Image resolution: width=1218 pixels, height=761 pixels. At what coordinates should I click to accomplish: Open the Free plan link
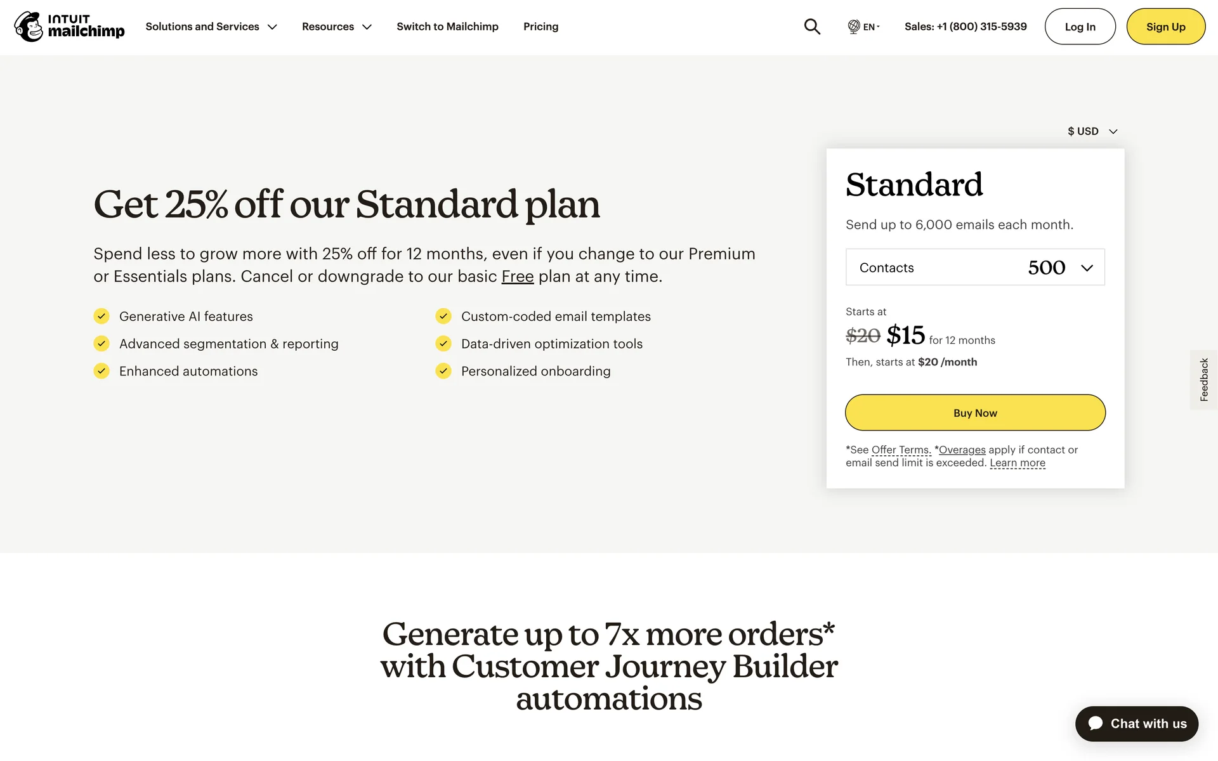coord(518,276)
